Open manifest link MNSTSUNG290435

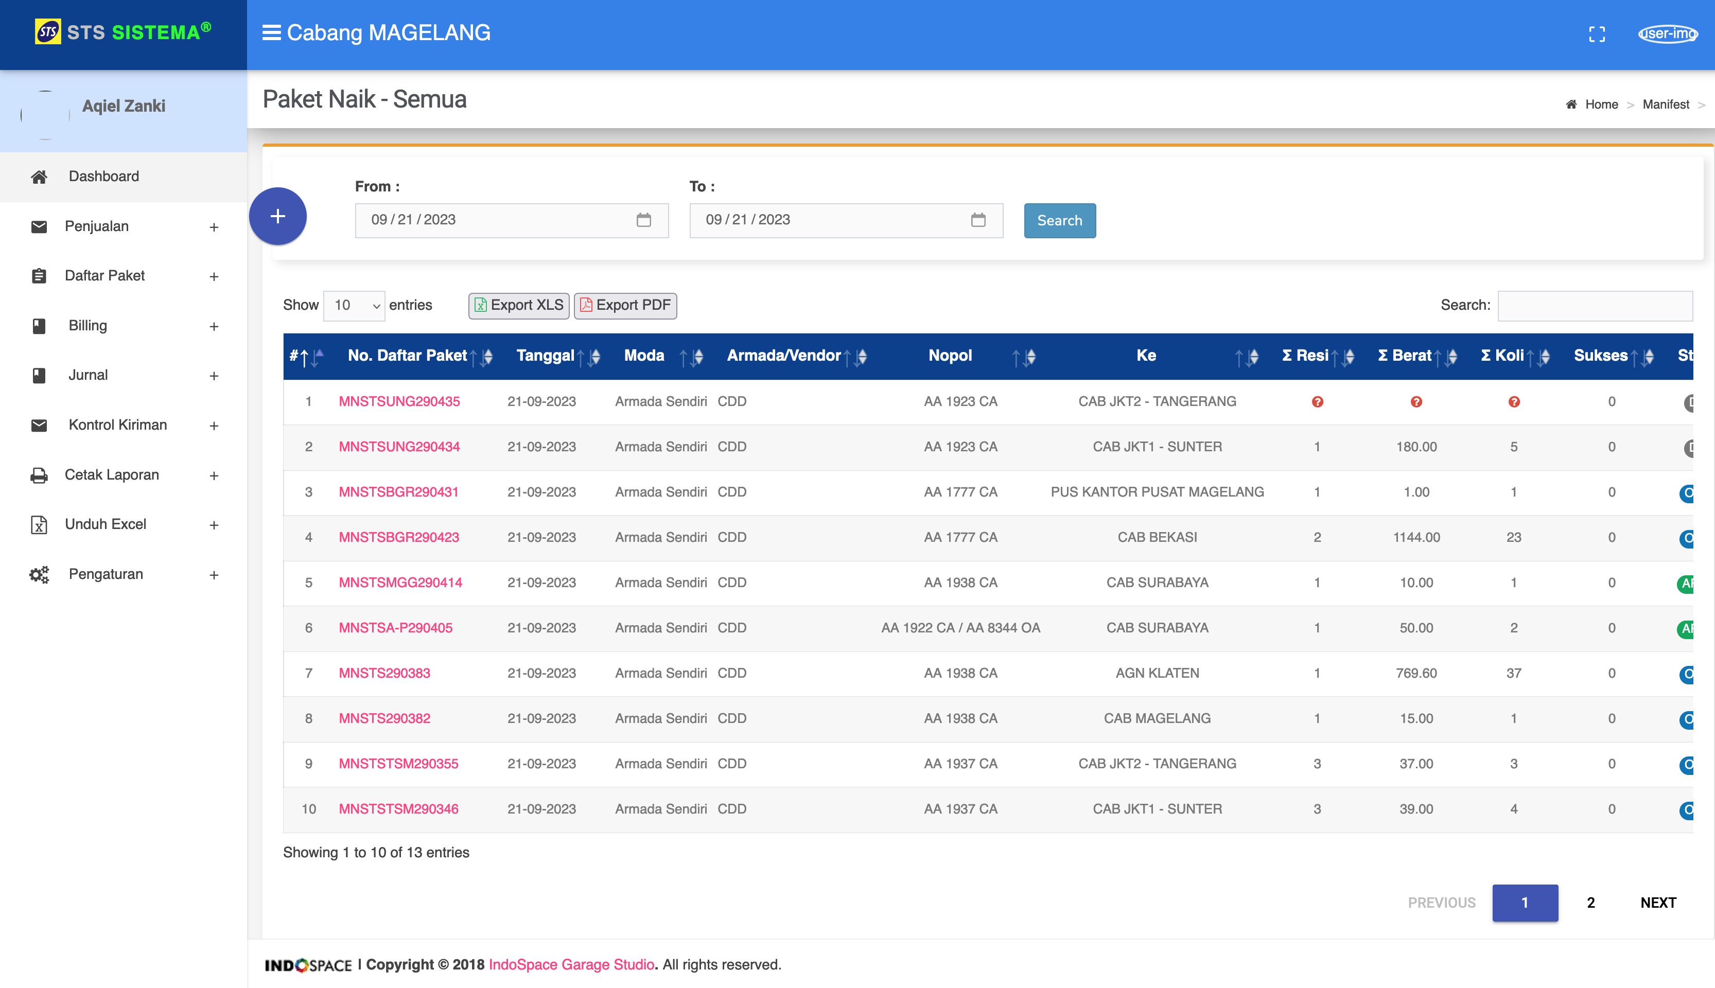pos(399,401)
